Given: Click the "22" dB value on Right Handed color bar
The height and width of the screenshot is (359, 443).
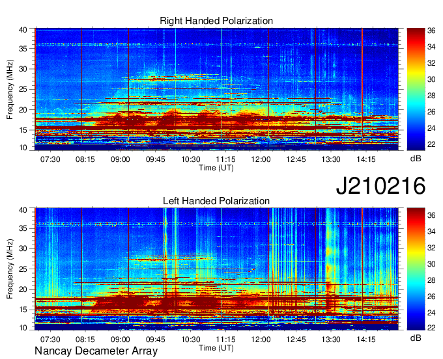Looking at the screenshot, I should coord(431,144).
